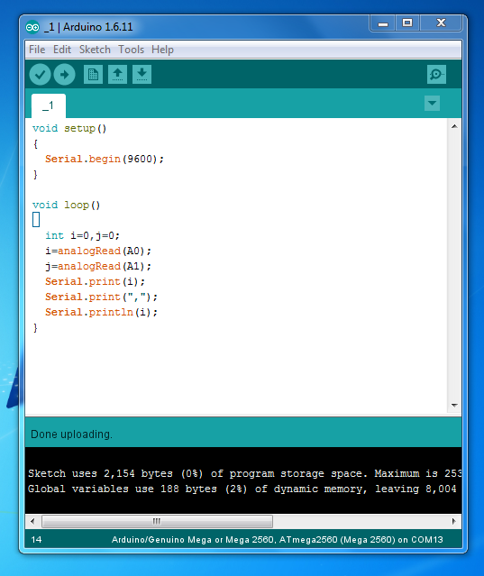Image resolution: width=484 pixels, height=576 pixels.
Task: Minimize the Arduino window
Action: pos(383,23)
